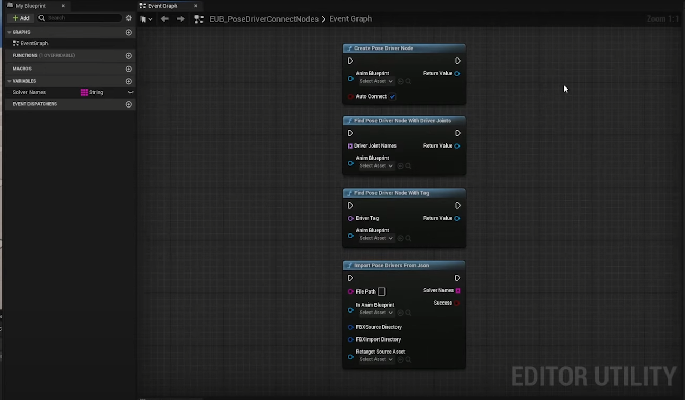The image size is (685, 400).
Task: Select the Event Graph tab
Action: [162, 6]
